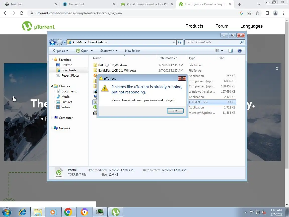Open the address bar history dropdown
This screenshot has width=289, height=217.
[x=174, y=42]
